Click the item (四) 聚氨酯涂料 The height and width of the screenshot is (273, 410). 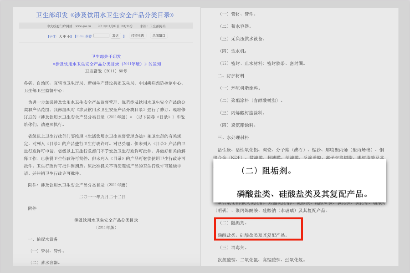coord(238,125)
